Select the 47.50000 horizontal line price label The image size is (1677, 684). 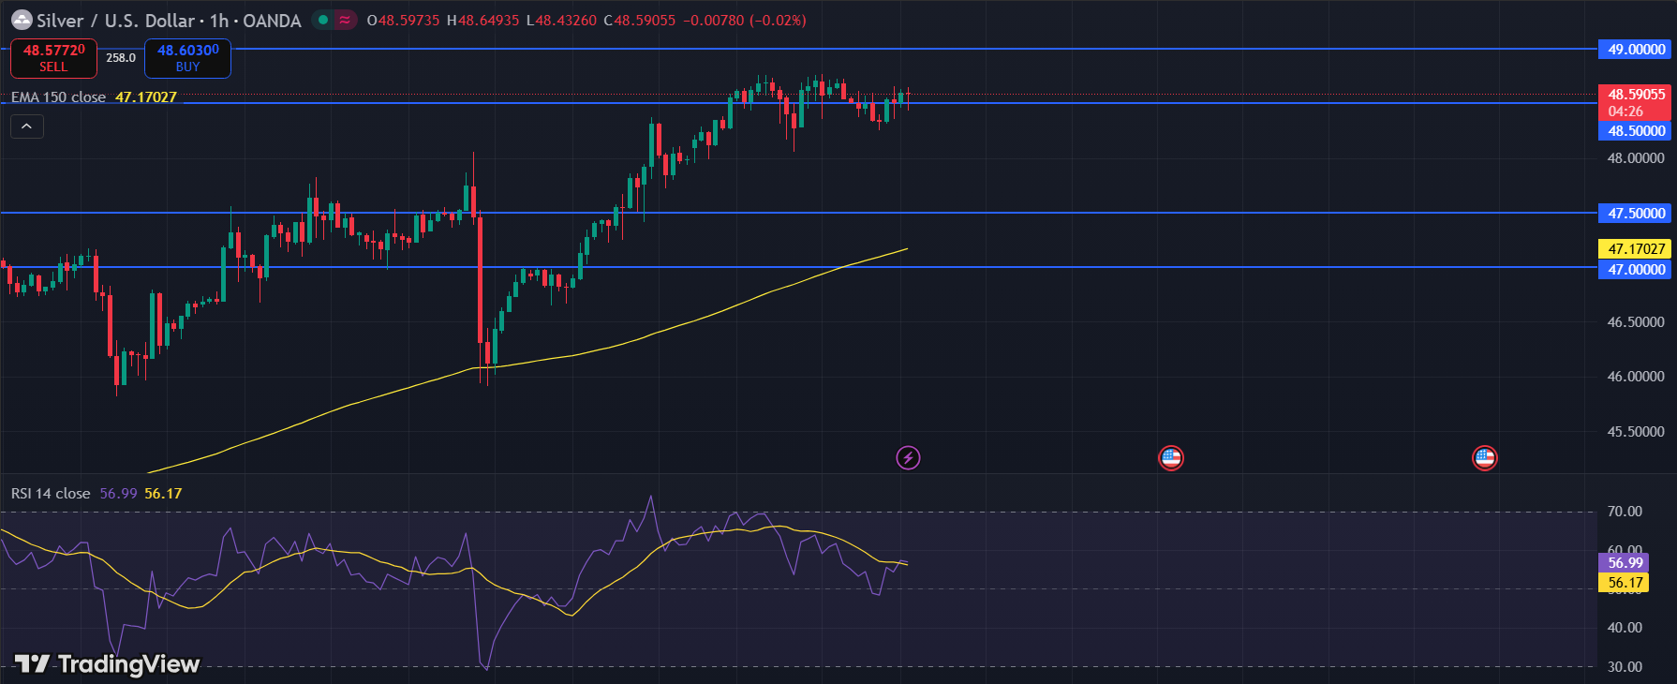(1636, 214)
